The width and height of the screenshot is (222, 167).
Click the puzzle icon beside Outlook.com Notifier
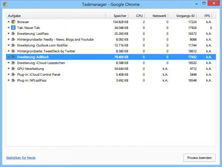[x=13, y=45]
